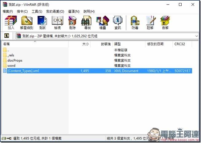Screen dimensions: 201x143
Task: Click the [Content_Types].xml file icon
Action: (5, 71)
